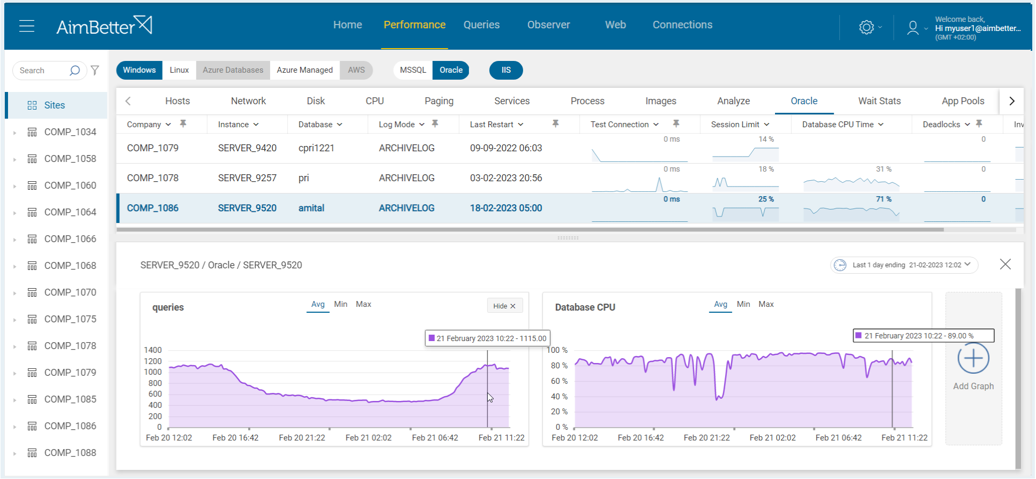Show Max values on queries graph
Viewport: 1036px width, 479px height.
point(363,304)
